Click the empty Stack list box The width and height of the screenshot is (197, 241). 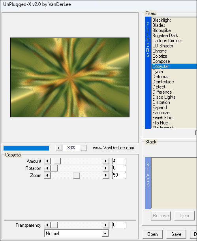[x=174, y=183]
